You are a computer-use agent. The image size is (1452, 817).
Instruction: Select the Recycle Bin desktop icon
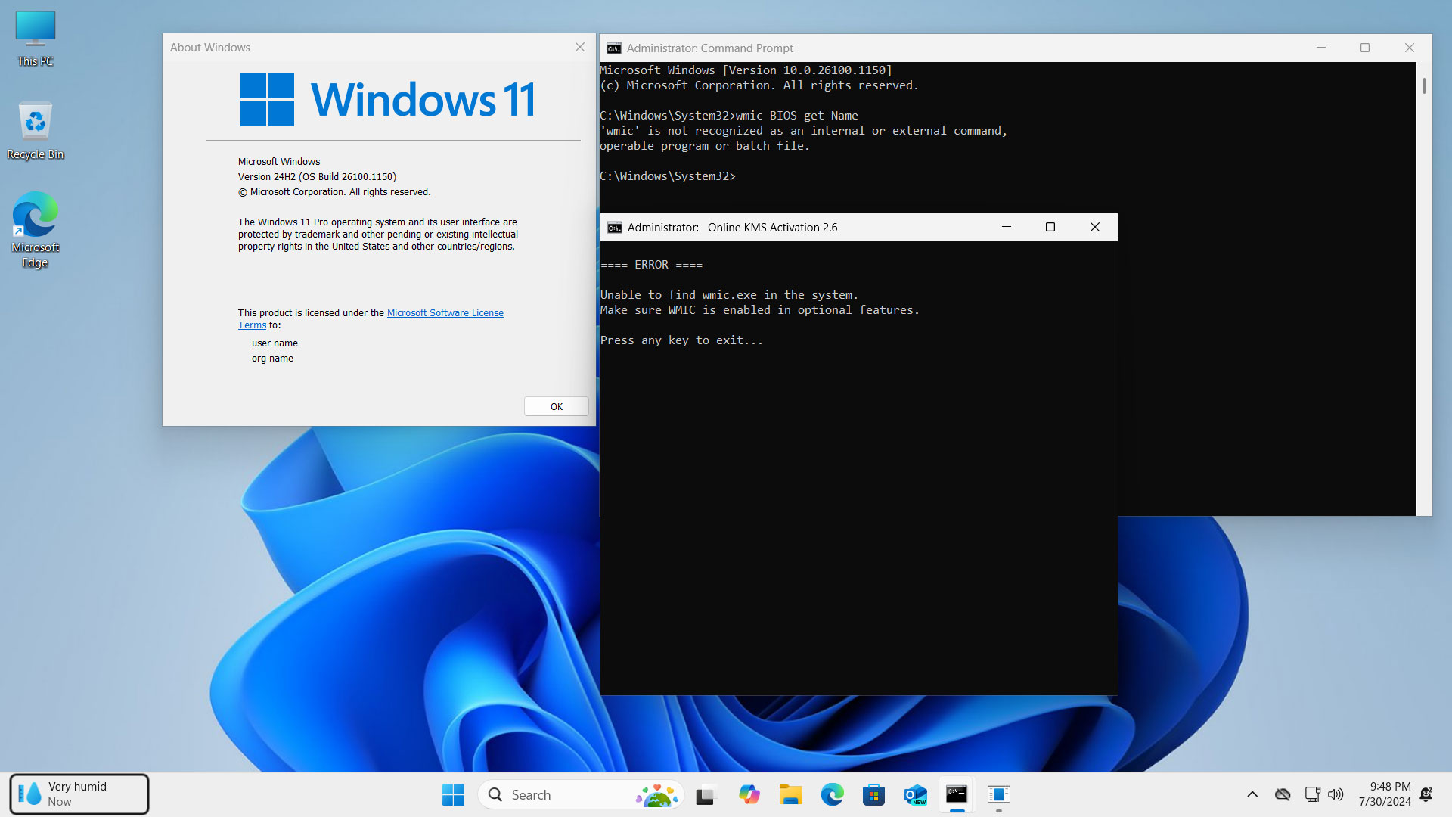(36, 131)
